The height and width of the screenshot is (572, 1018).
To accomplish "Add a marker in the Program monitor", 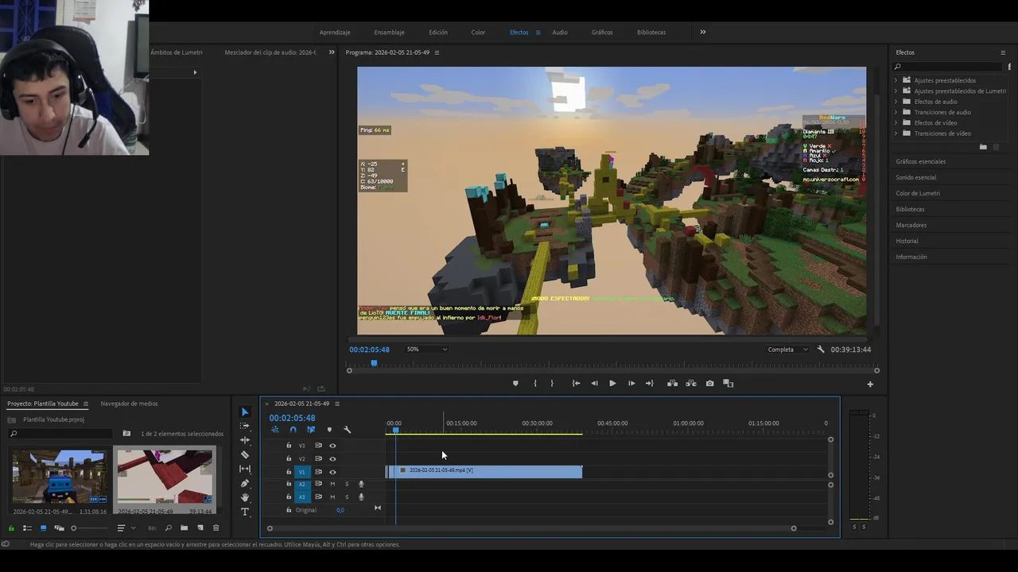I will click(515, 384).
